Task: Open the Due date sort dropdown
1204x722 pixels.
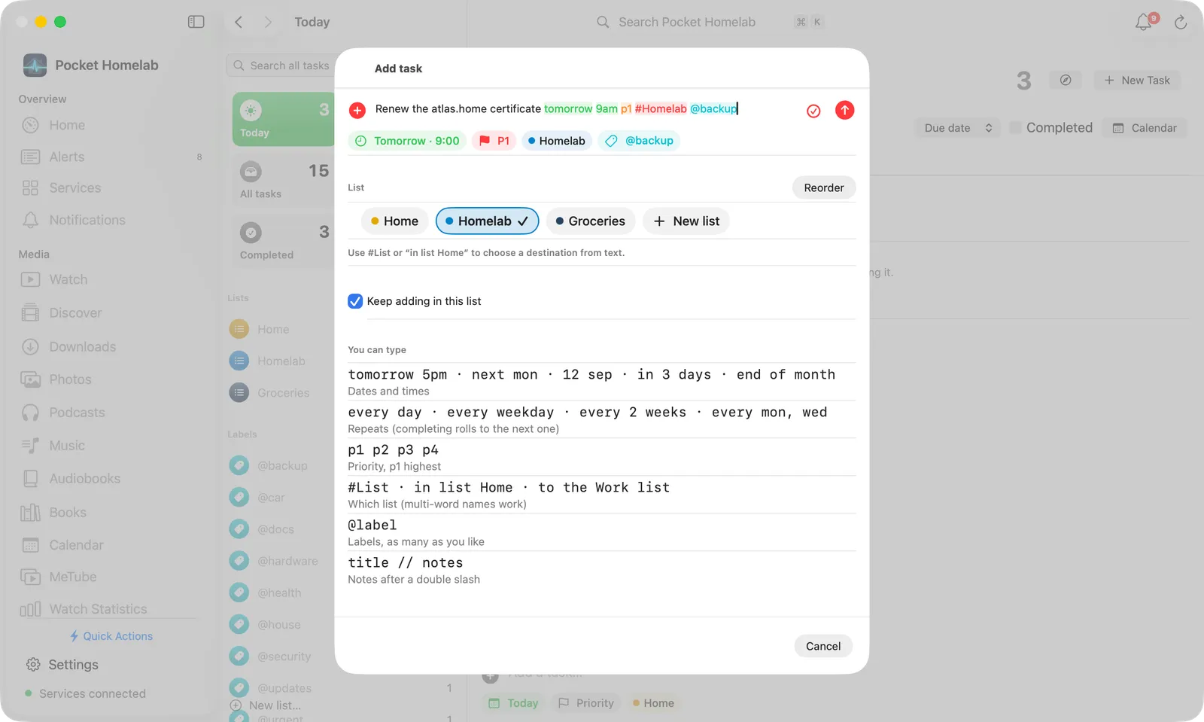Action: tap(958, 128)
